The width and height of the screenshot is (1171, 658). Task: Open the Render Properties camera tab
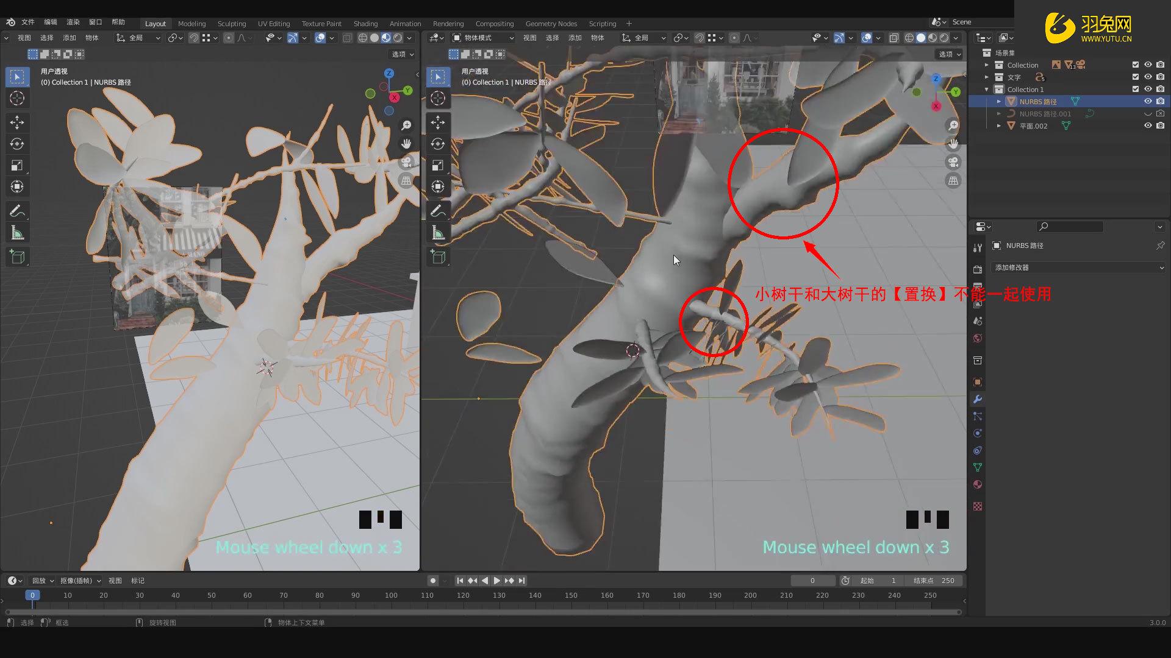(x=978, y=269)
